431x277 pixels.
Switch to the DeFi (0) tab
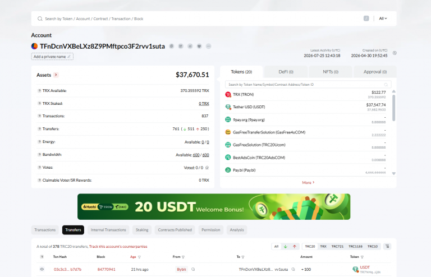click(x=286, y=72)
